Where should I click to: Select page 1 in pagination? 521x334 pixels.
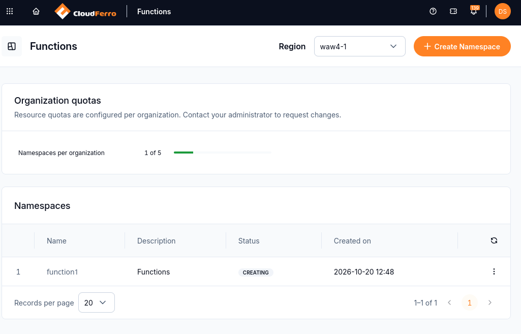coord(470,303)
